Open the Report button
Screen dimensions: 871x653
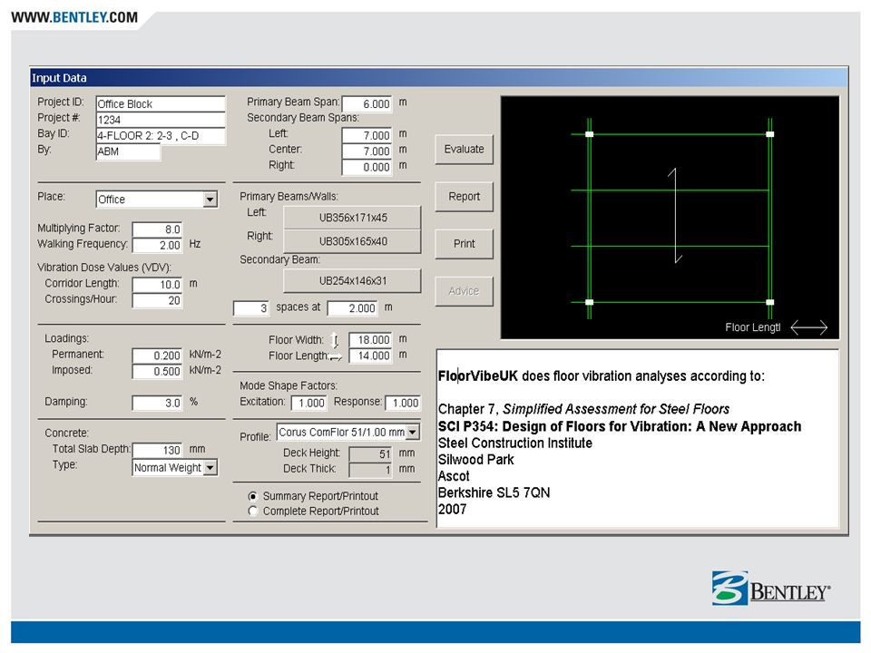coord(464,197)
